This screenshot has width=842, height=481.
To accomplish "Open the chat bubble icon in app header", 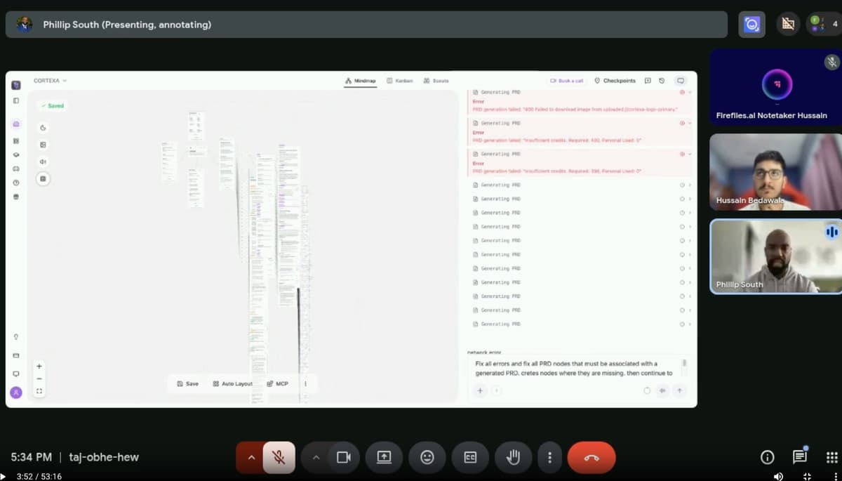I will [681, 81].
